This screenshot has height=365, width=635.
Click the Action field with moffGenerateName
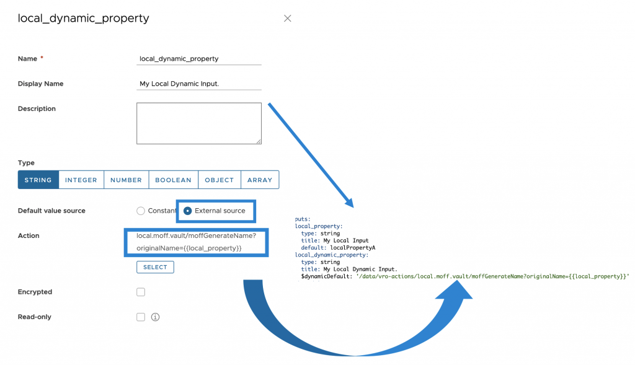point(197,242)
